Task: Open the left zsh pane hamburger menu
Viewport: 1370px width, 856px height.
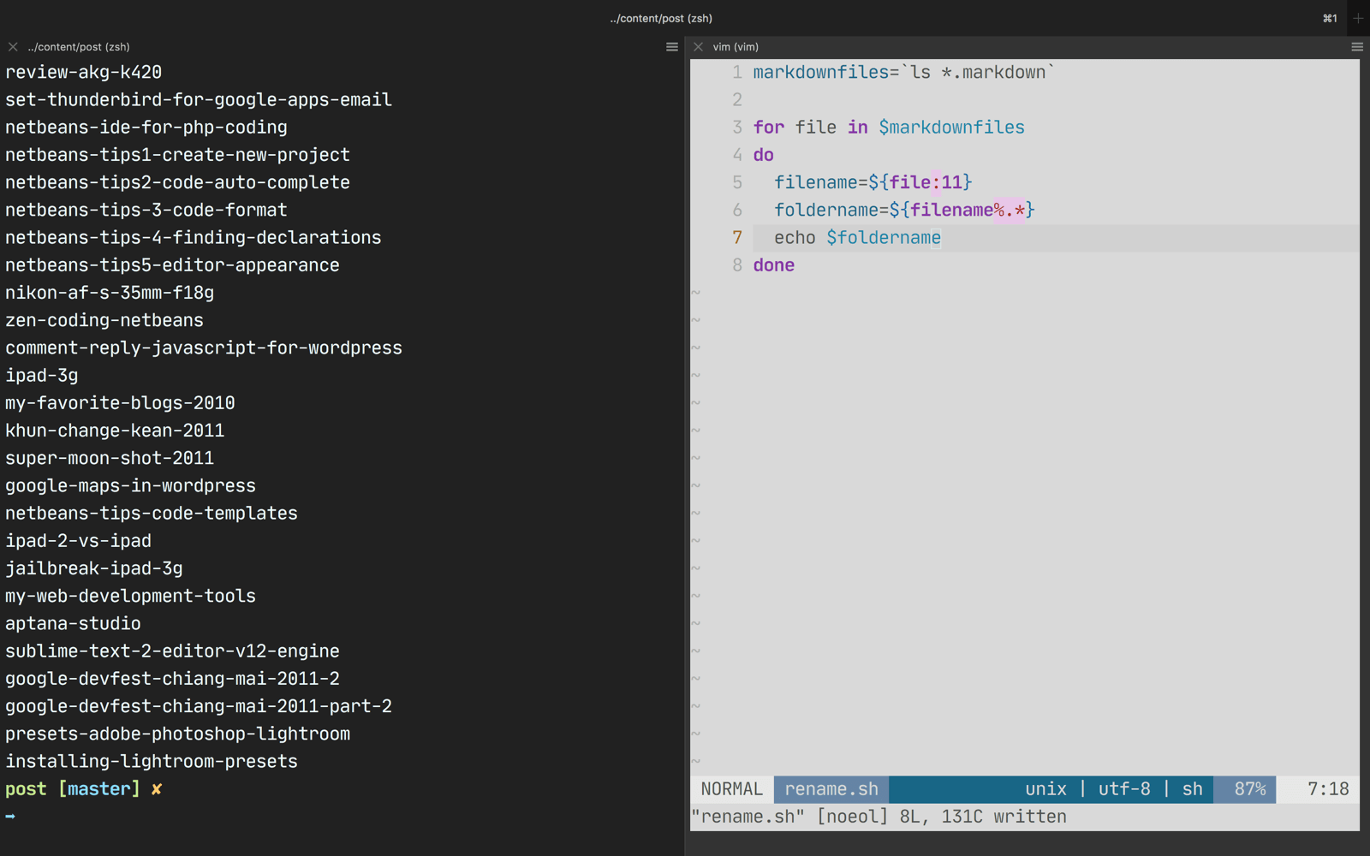Action: click(x=672, y=47)
